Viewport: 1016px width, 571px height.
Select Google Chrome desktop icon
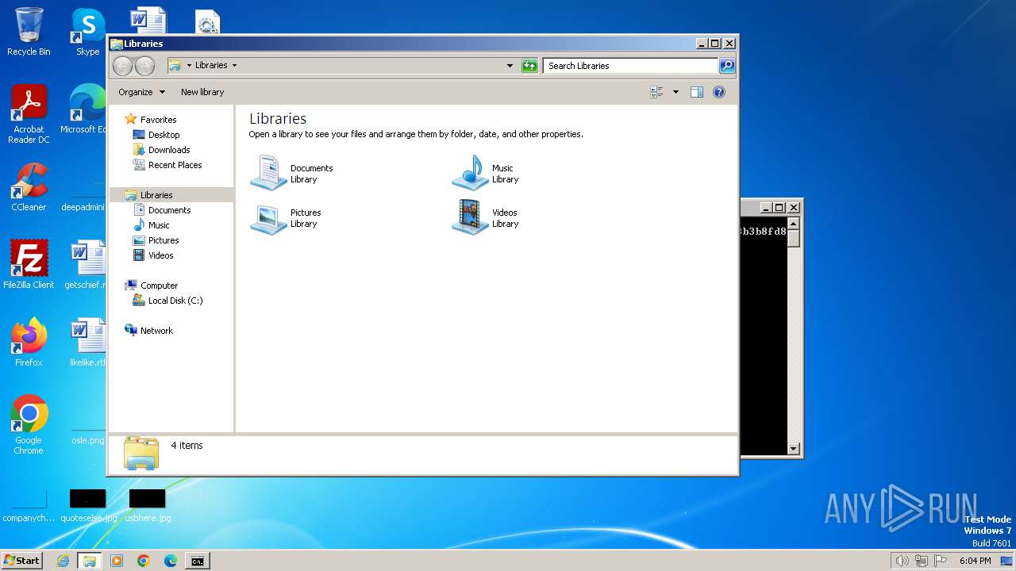(29, 425)
